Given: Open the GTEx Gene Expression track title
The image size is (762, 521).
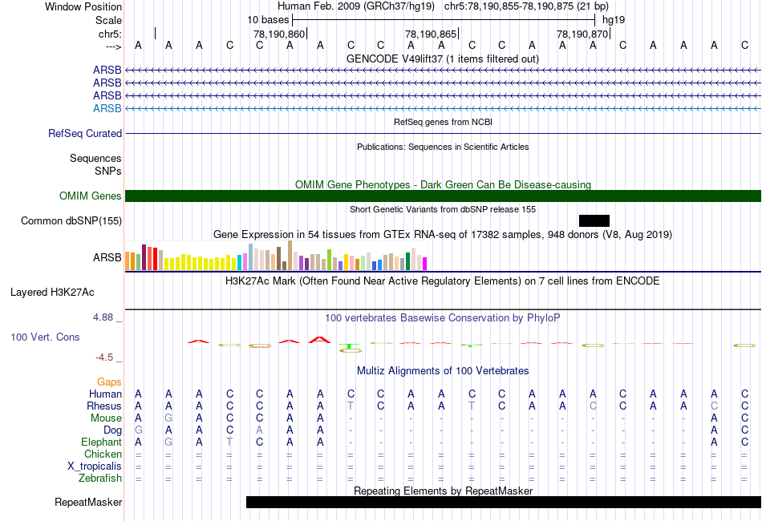Looking at the screenshot, I should (443, 235).
